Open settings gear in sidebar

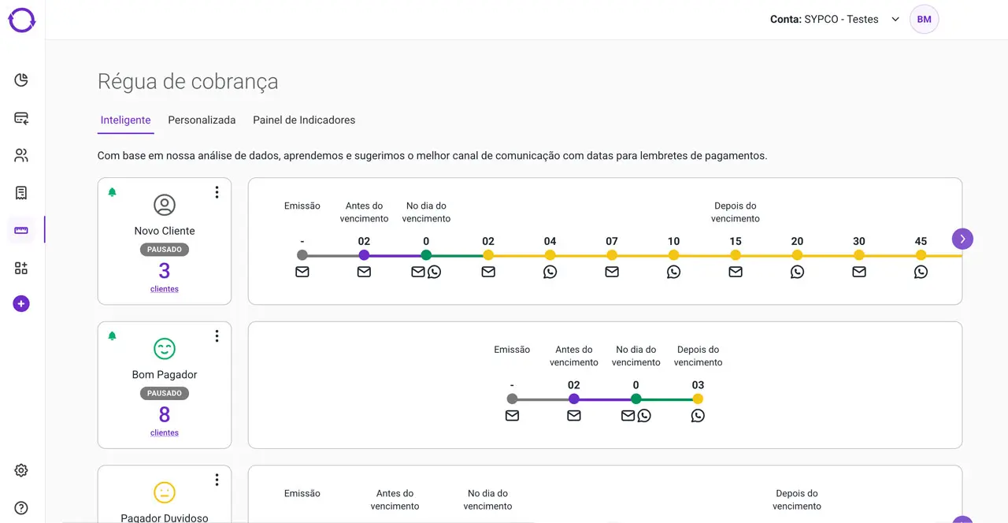point(21,470)
